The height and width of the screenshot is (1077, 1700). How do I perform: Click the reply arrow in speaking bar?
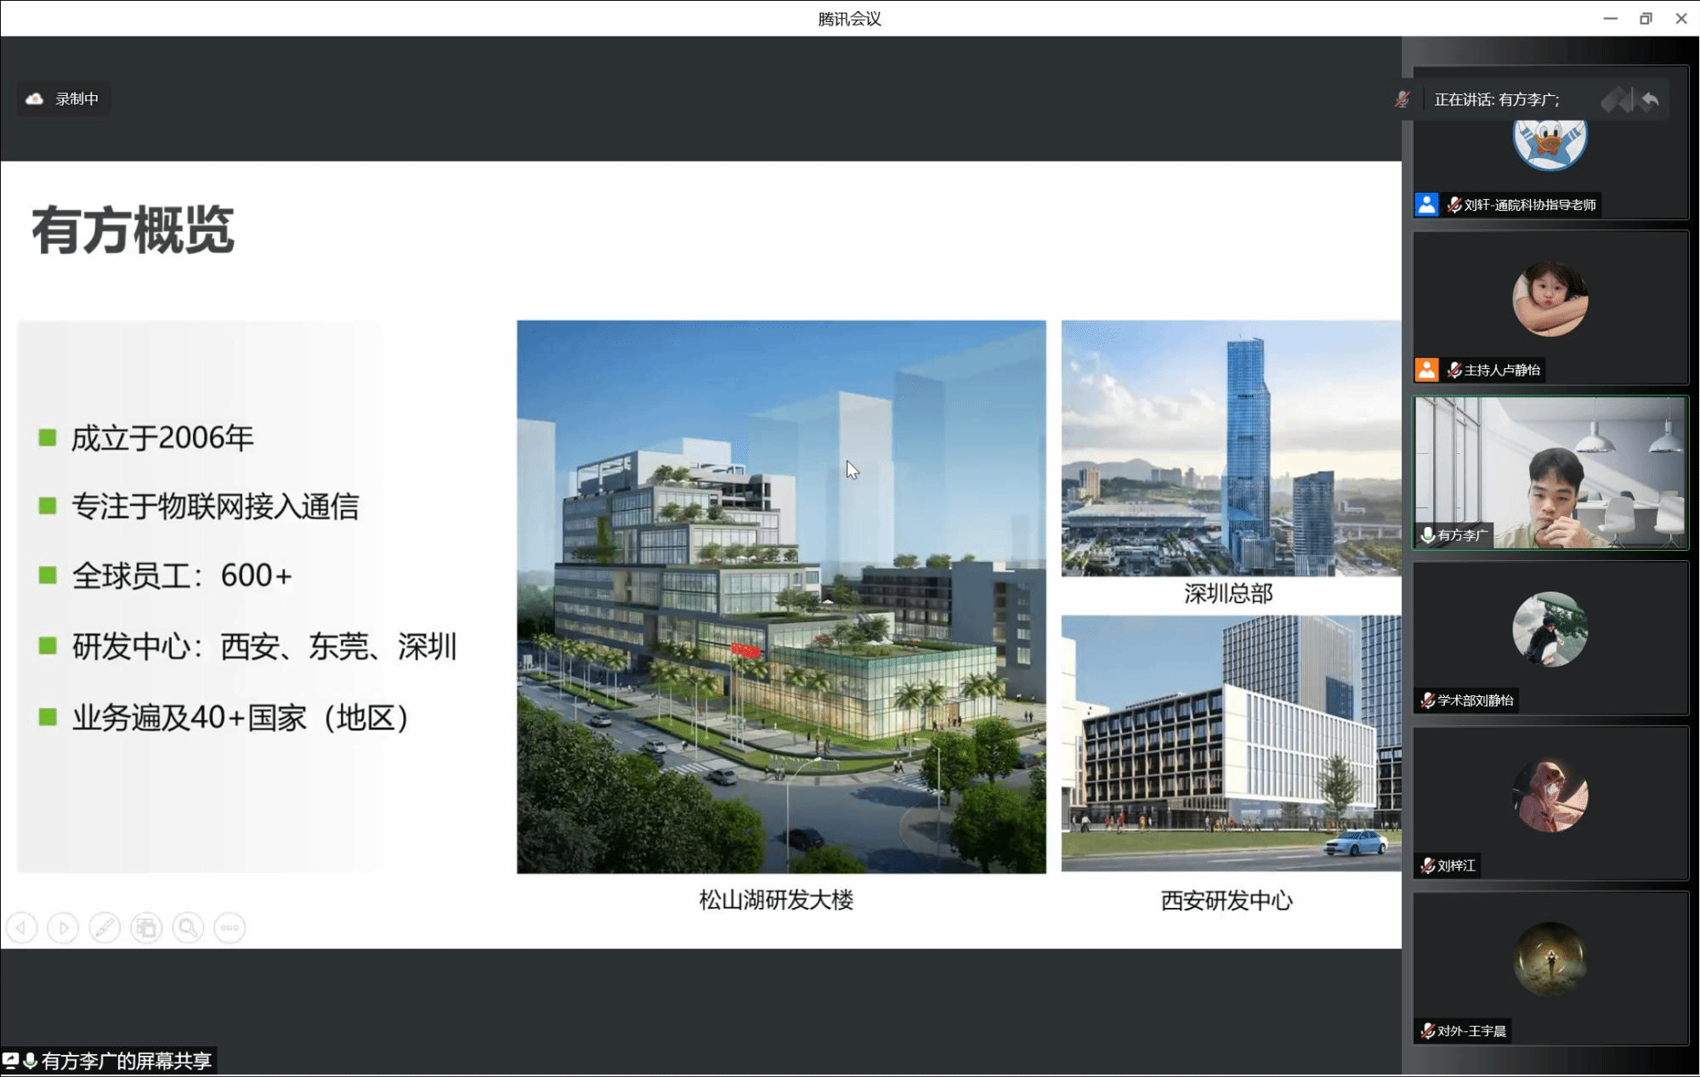1650,100
